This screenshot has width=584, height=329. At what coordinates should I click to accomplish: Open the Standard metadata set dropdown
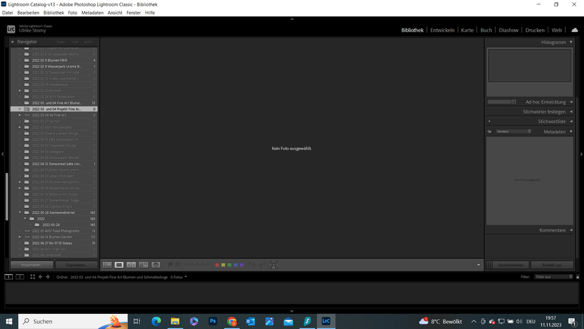[x=513, y=132]
